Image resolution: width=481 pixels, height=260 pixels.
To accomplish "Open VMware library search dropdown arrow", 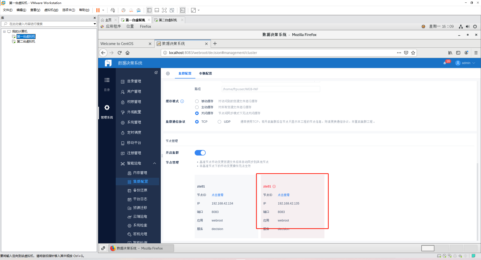I will [95, 24].
